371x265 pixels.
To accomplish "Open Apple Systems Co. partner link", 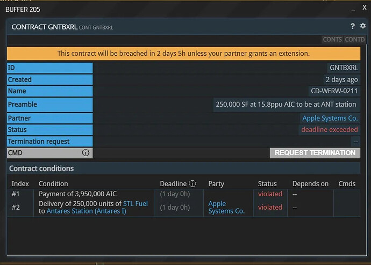I will tap(330, 118).
